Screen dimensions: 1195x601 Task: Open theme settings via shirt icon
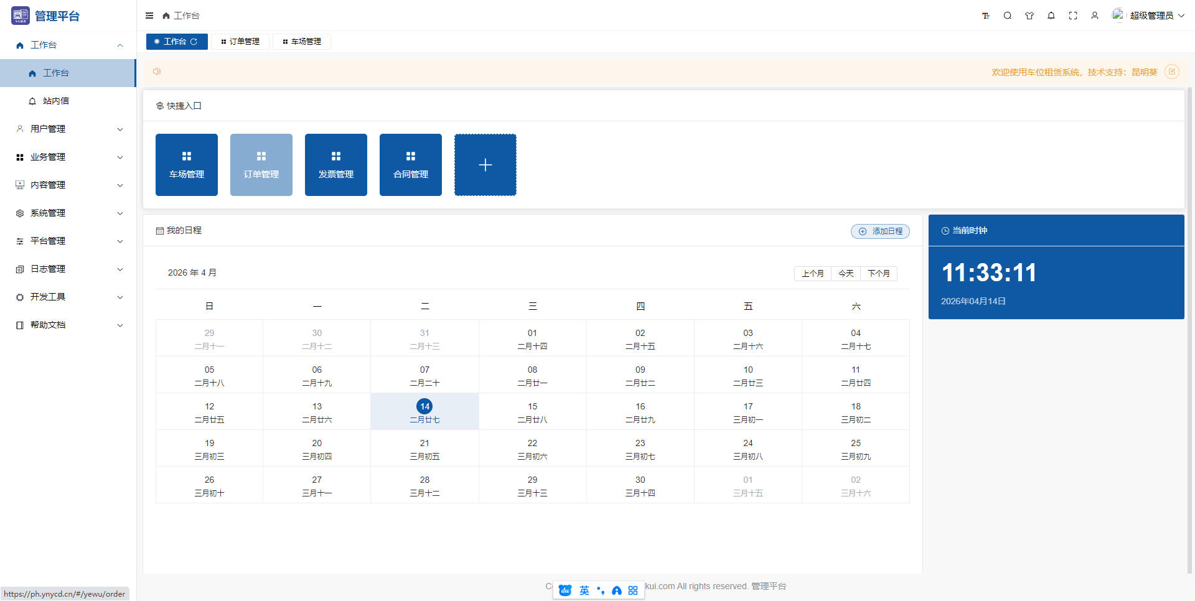coord(1029,16)
